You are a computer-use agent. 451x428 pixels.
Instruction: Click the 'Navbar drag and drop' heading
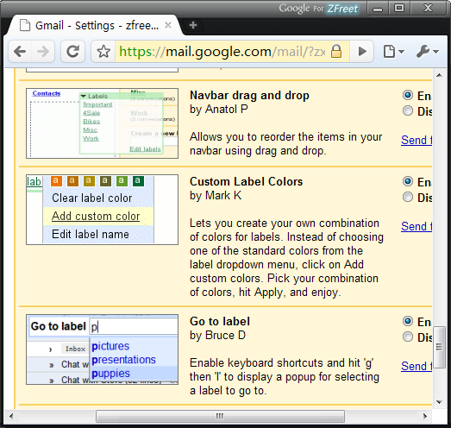tap(249, 95)
